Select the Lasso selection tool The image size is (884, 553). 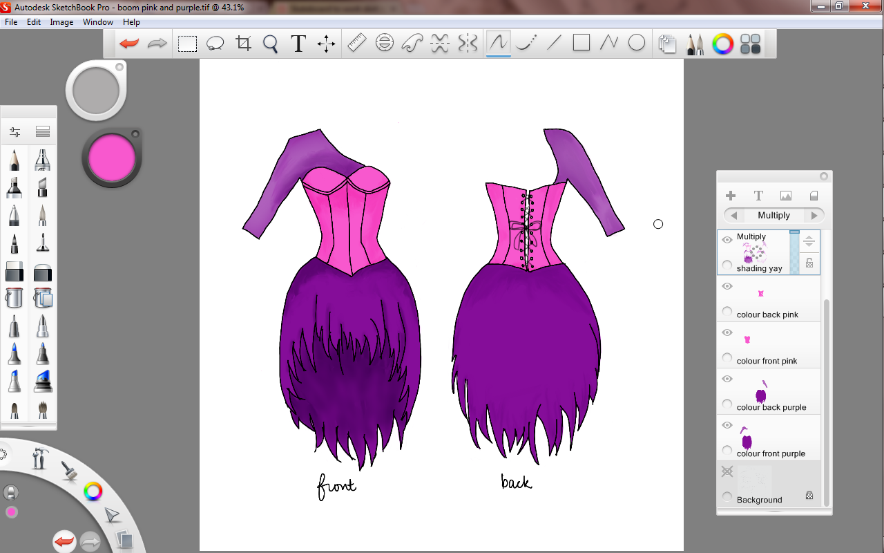(215, 44)
